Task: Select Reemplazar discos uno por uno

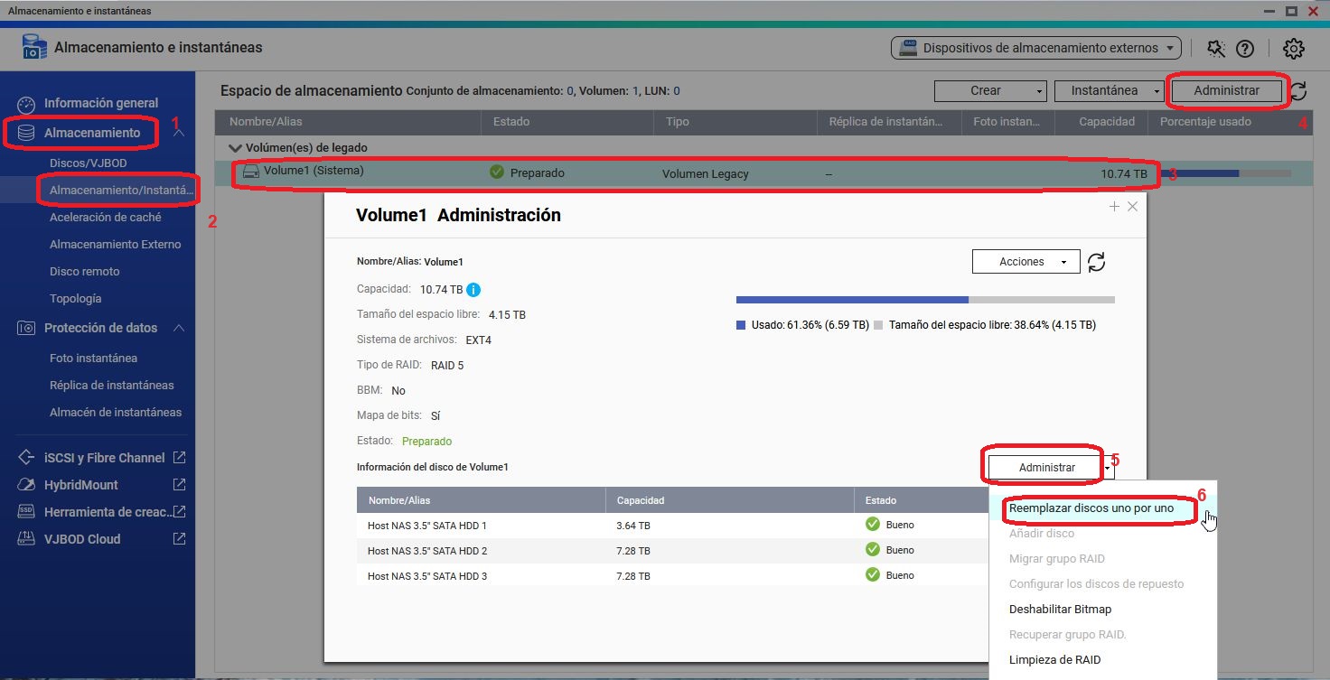Action: click(x=1091, y=508)
